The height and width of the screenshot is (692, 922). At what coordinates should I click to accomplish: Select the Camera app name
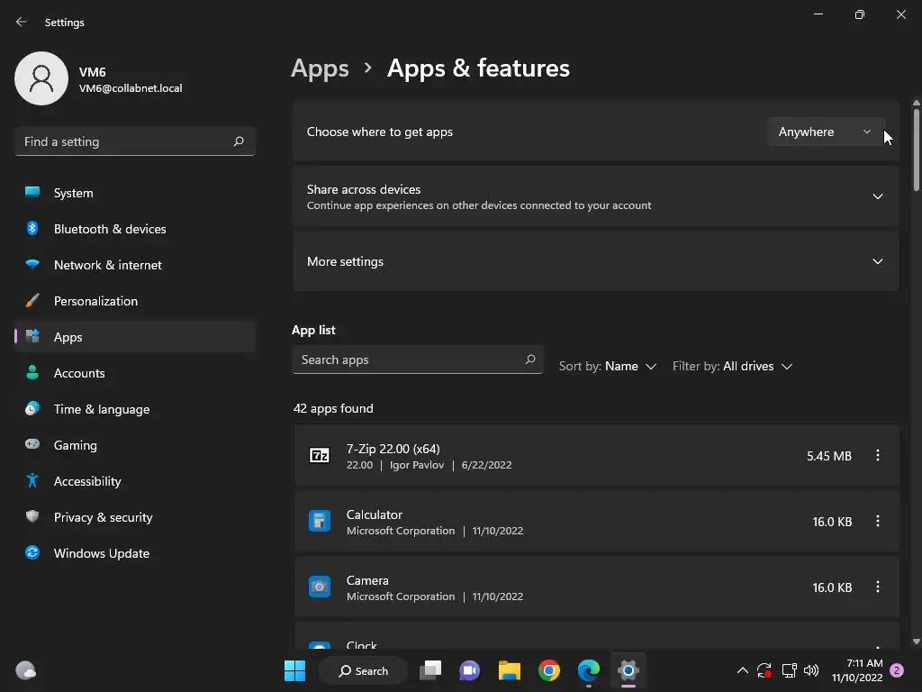click(367, 580)
